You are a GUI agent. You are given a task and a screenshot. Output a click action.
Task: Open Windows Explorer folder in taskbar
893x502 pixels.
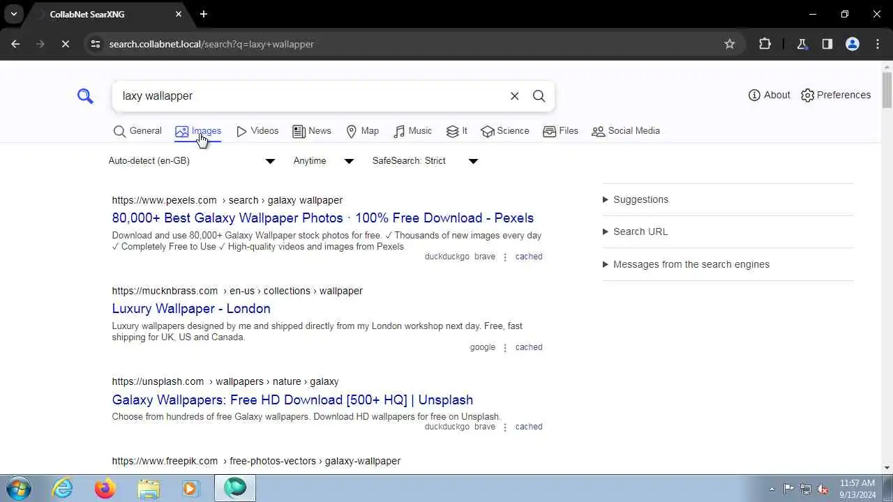(149, 488)
